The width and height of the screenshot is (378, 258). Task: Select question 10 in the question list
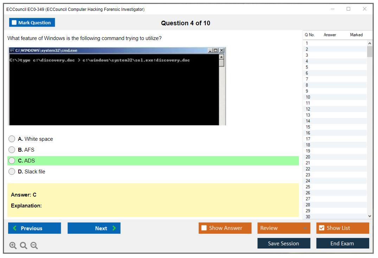308,97
